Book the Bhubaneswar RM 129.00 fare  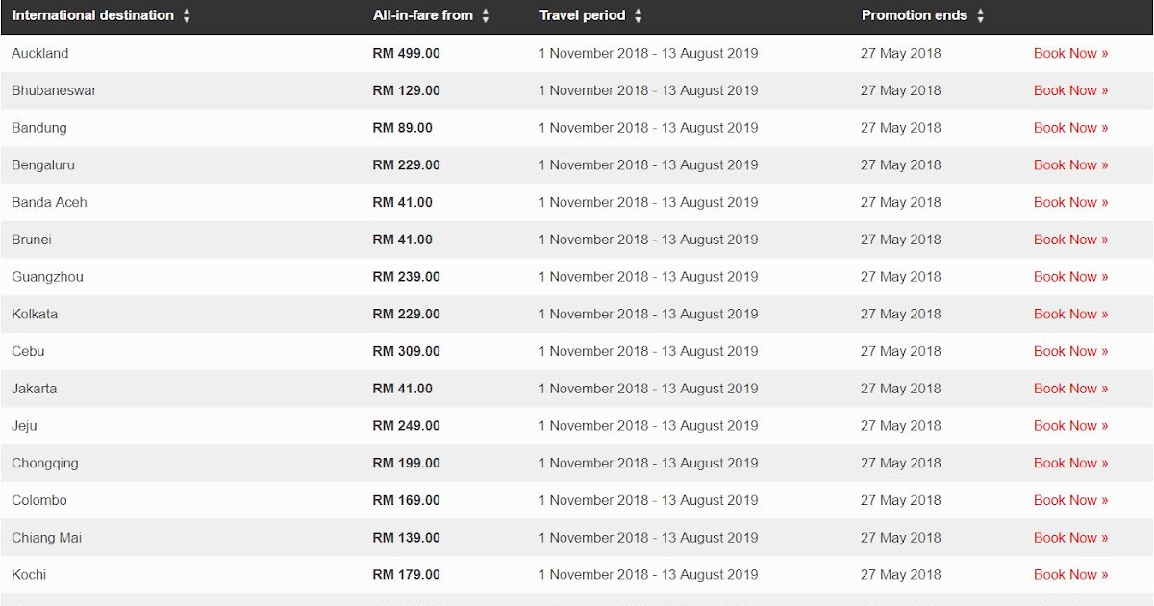coord(1070,90)
